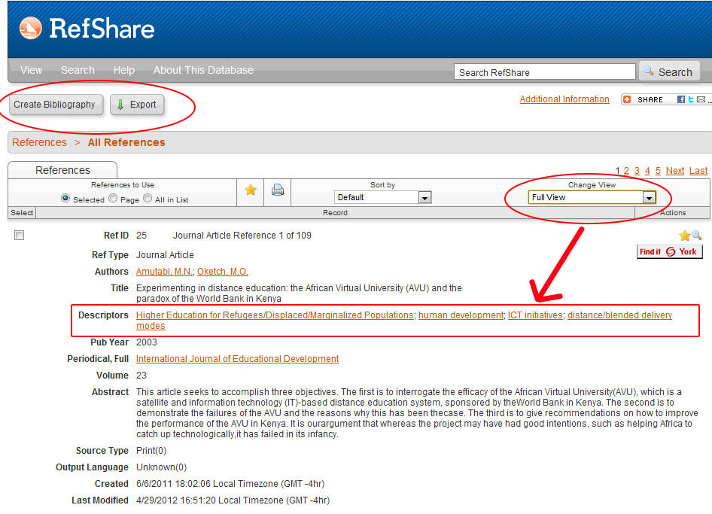The image size is (712, 514).
Task: Click the Last Modified date 4/29/2012
Action: [x=233, y=500]
